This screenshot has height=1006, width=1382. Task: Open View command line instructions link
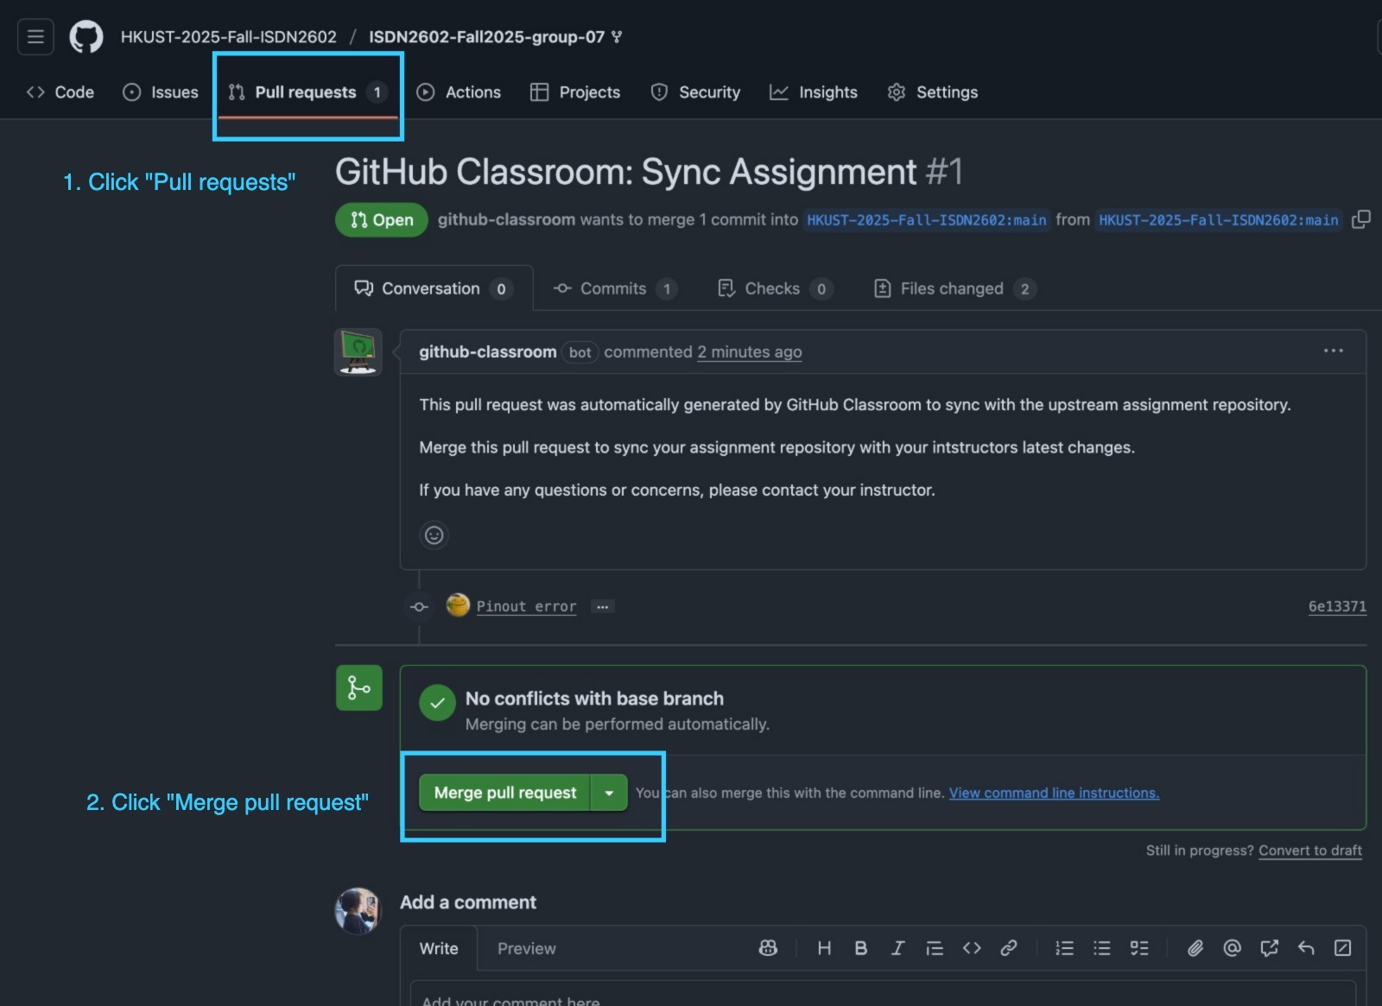click(1054, 793)
